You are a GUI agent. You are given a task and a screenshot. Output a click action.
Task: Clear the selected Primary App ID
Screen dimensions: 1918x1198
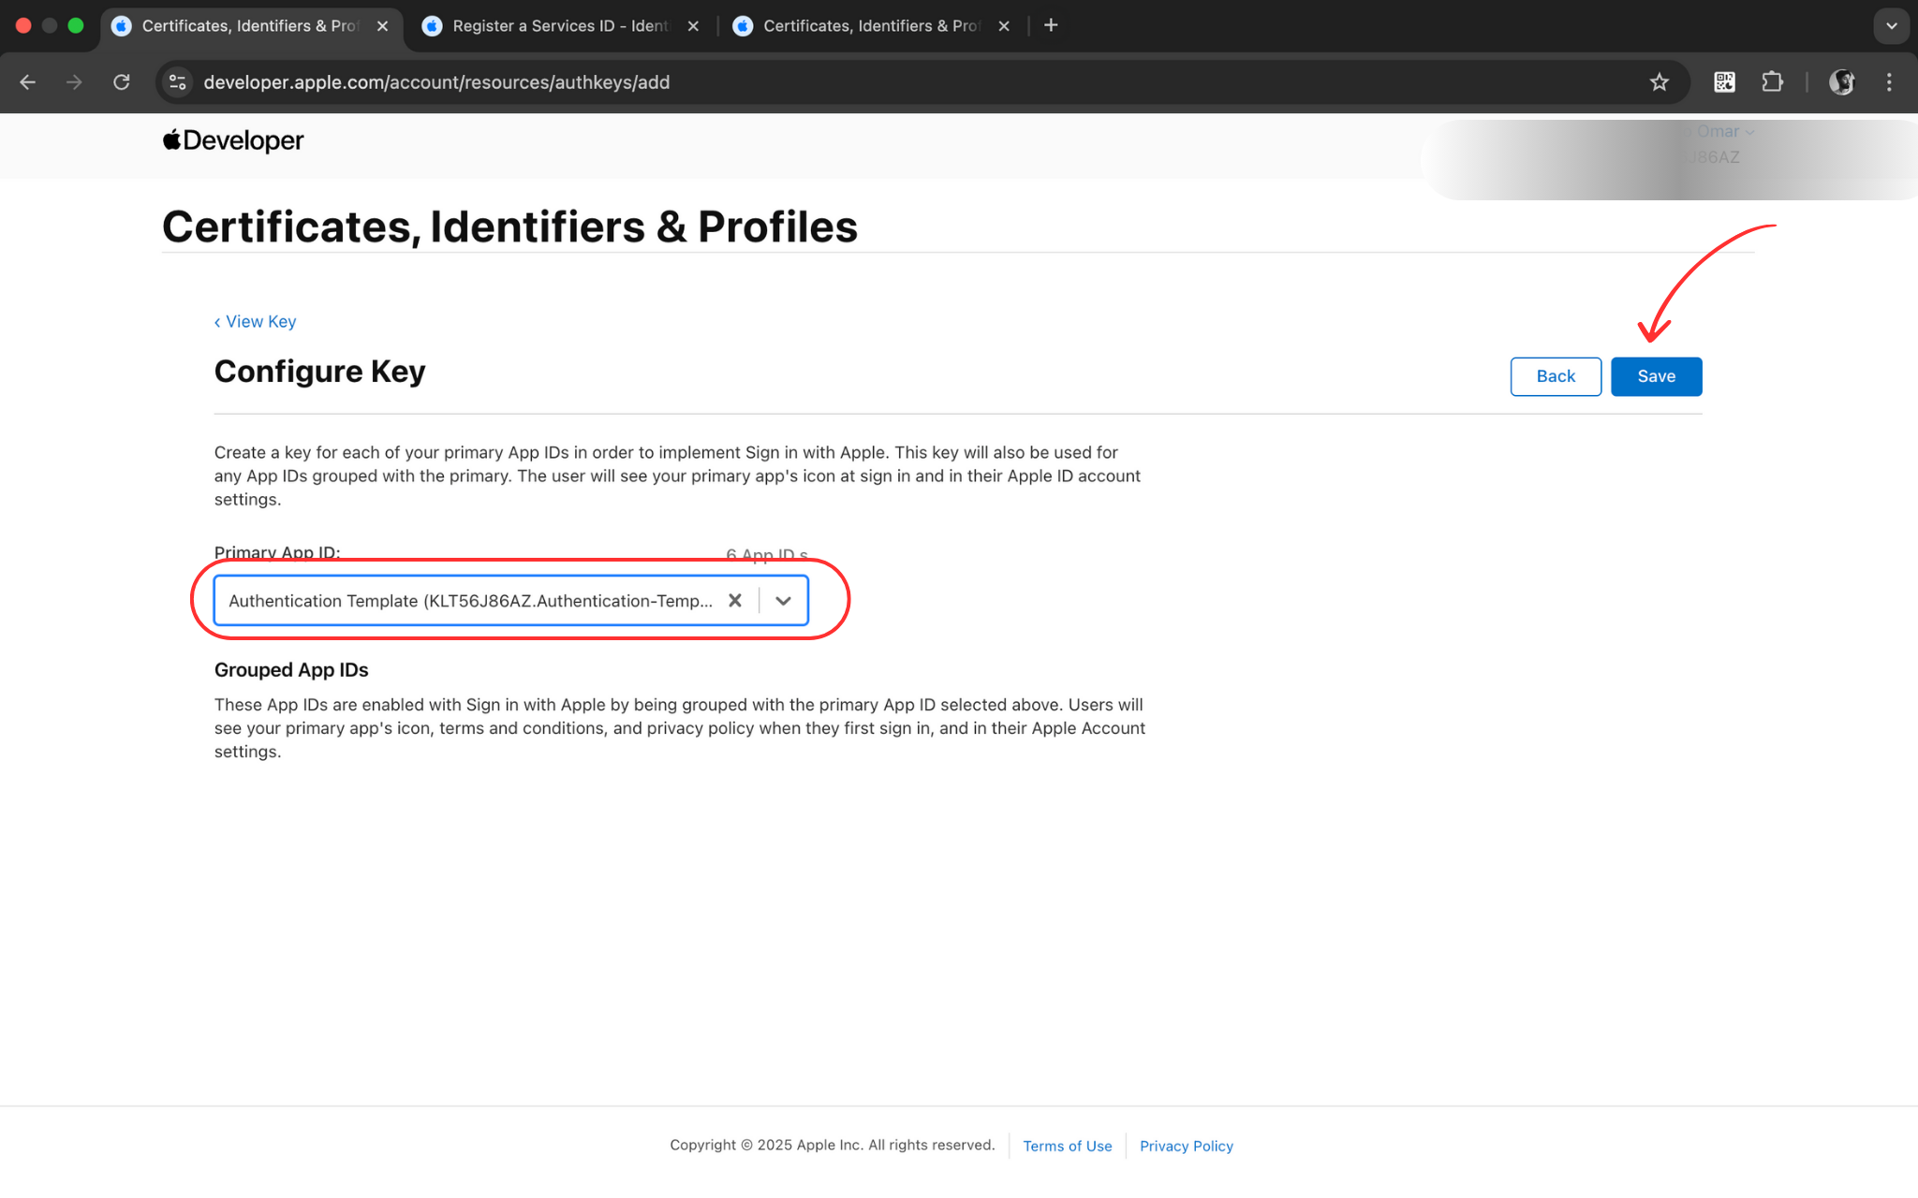click(735, 601)
